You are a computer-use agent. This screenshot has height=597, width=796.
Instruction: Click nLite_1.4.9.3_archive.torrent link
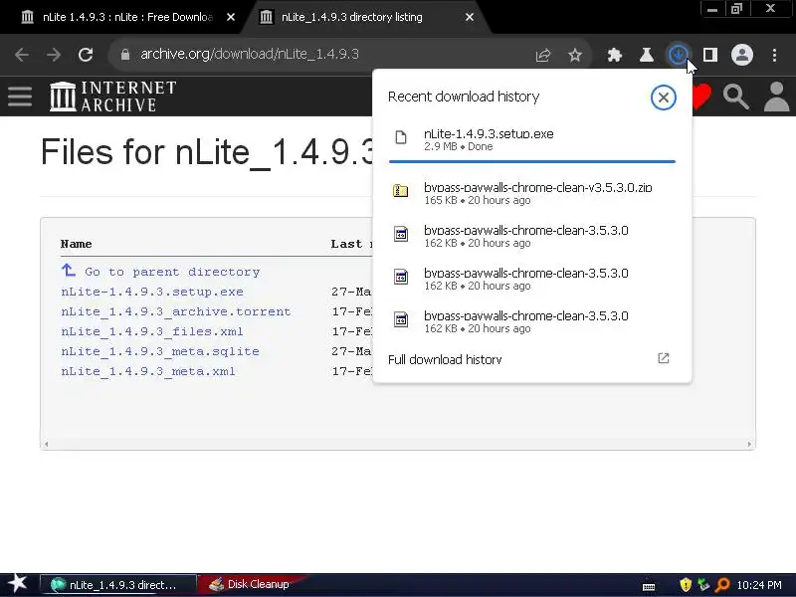[x=176, y=311]
